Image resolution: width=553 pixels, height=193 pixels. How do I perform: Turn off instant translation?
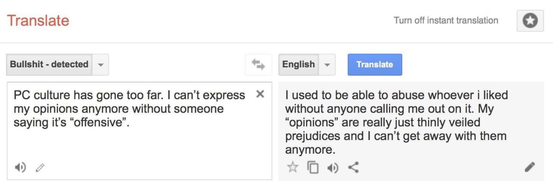[445, 20]
